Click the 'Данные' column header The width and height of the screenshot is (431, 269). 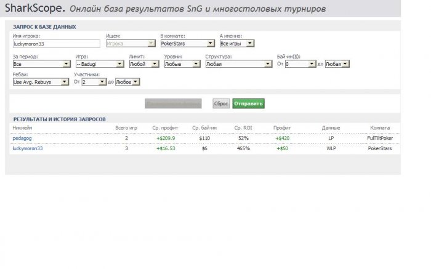(x=331, y=128)
